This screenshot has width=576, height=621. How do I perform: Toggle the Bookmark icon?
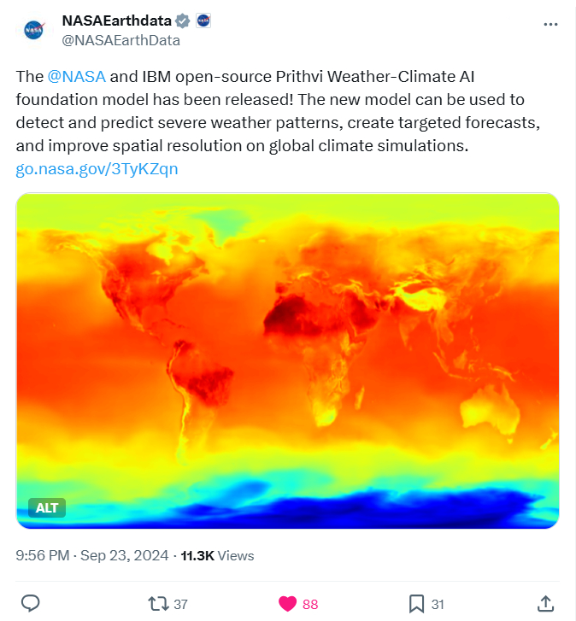[x=416, y=604]
